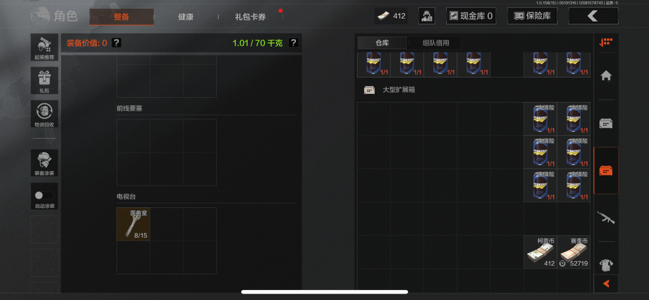This screenshot has width=649, height=300.
Task: Select the rifle weapon category icon
Action: [606, 217]
